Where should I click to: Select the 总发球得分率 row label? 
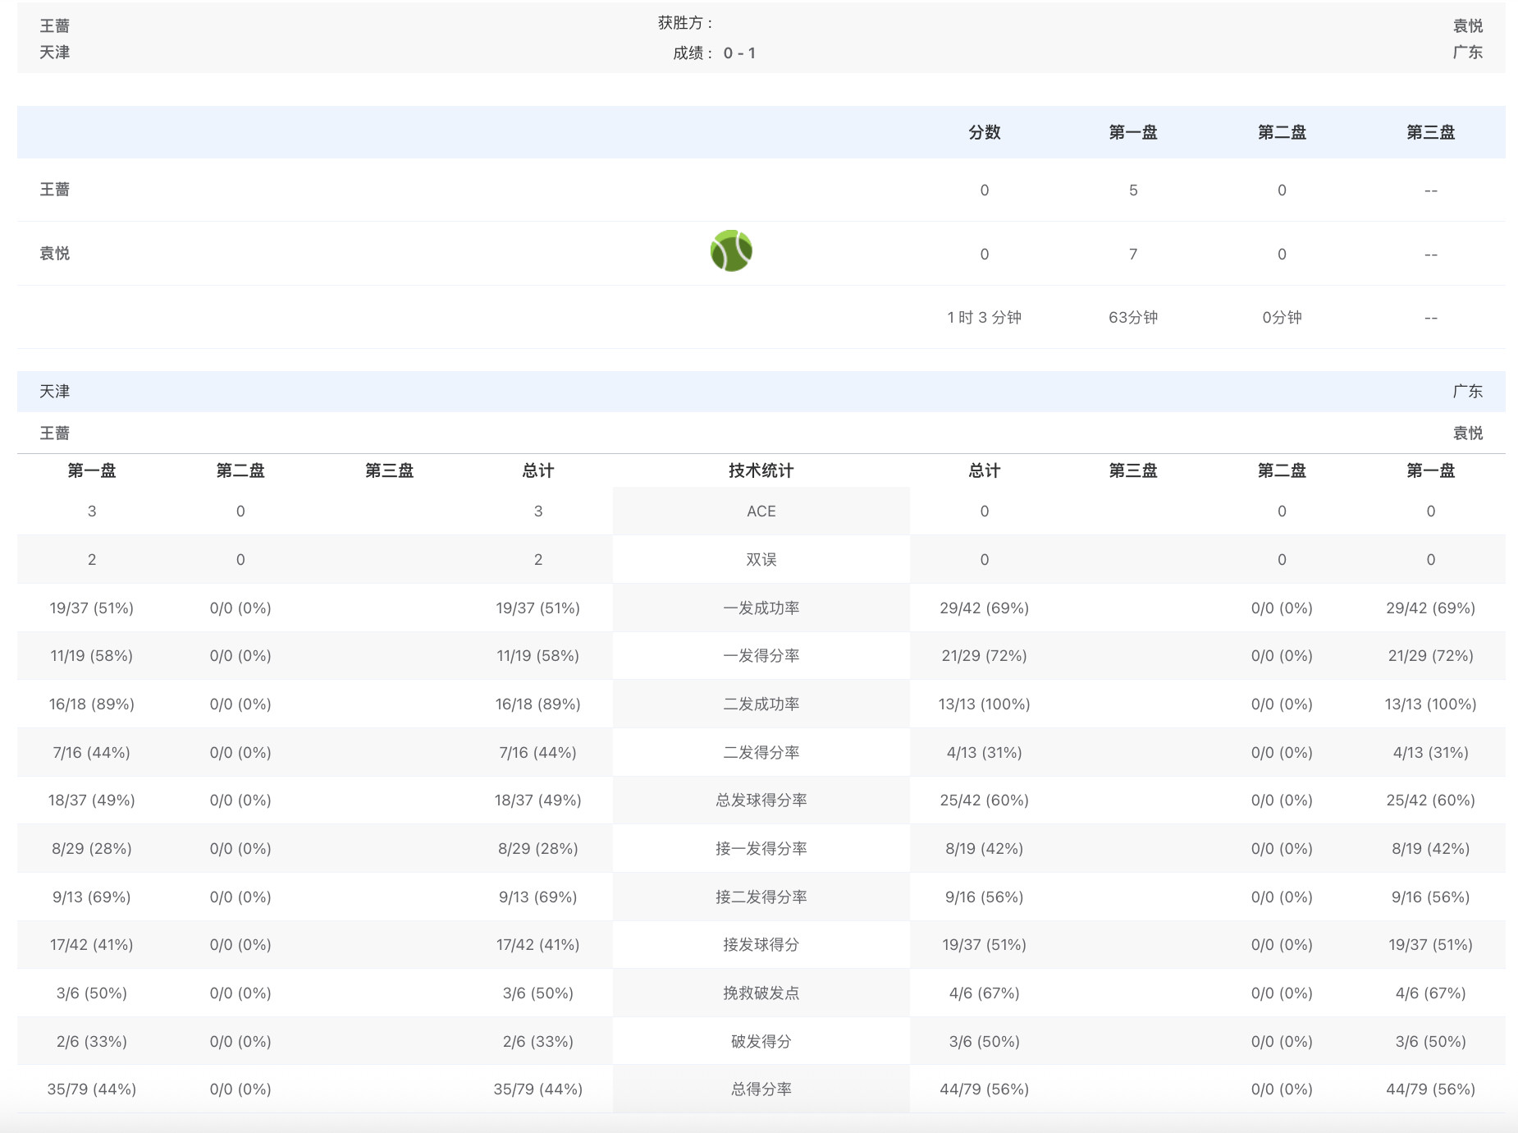(761, 800)
